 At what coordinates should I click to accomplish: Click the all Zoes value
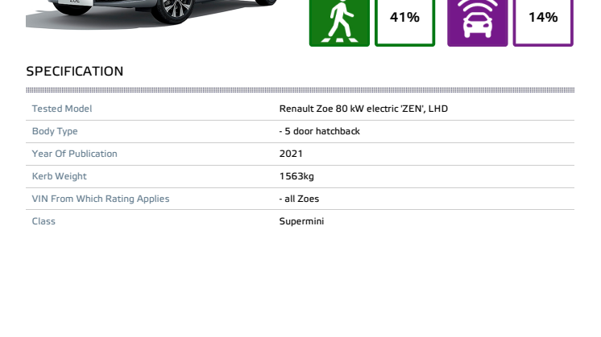pyautogui.click(x=299, y=199)
